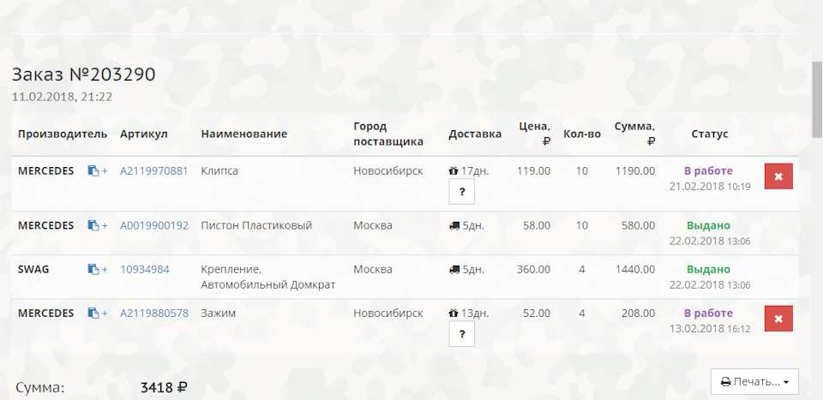The width and height of the screenshot is (823, 400).
Task: Click the page's vertical scrollbar thumb
Action: (817, 99)
